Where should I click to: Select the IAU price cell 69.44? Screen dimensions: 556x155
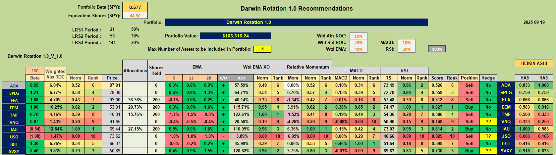coord(112,129)
